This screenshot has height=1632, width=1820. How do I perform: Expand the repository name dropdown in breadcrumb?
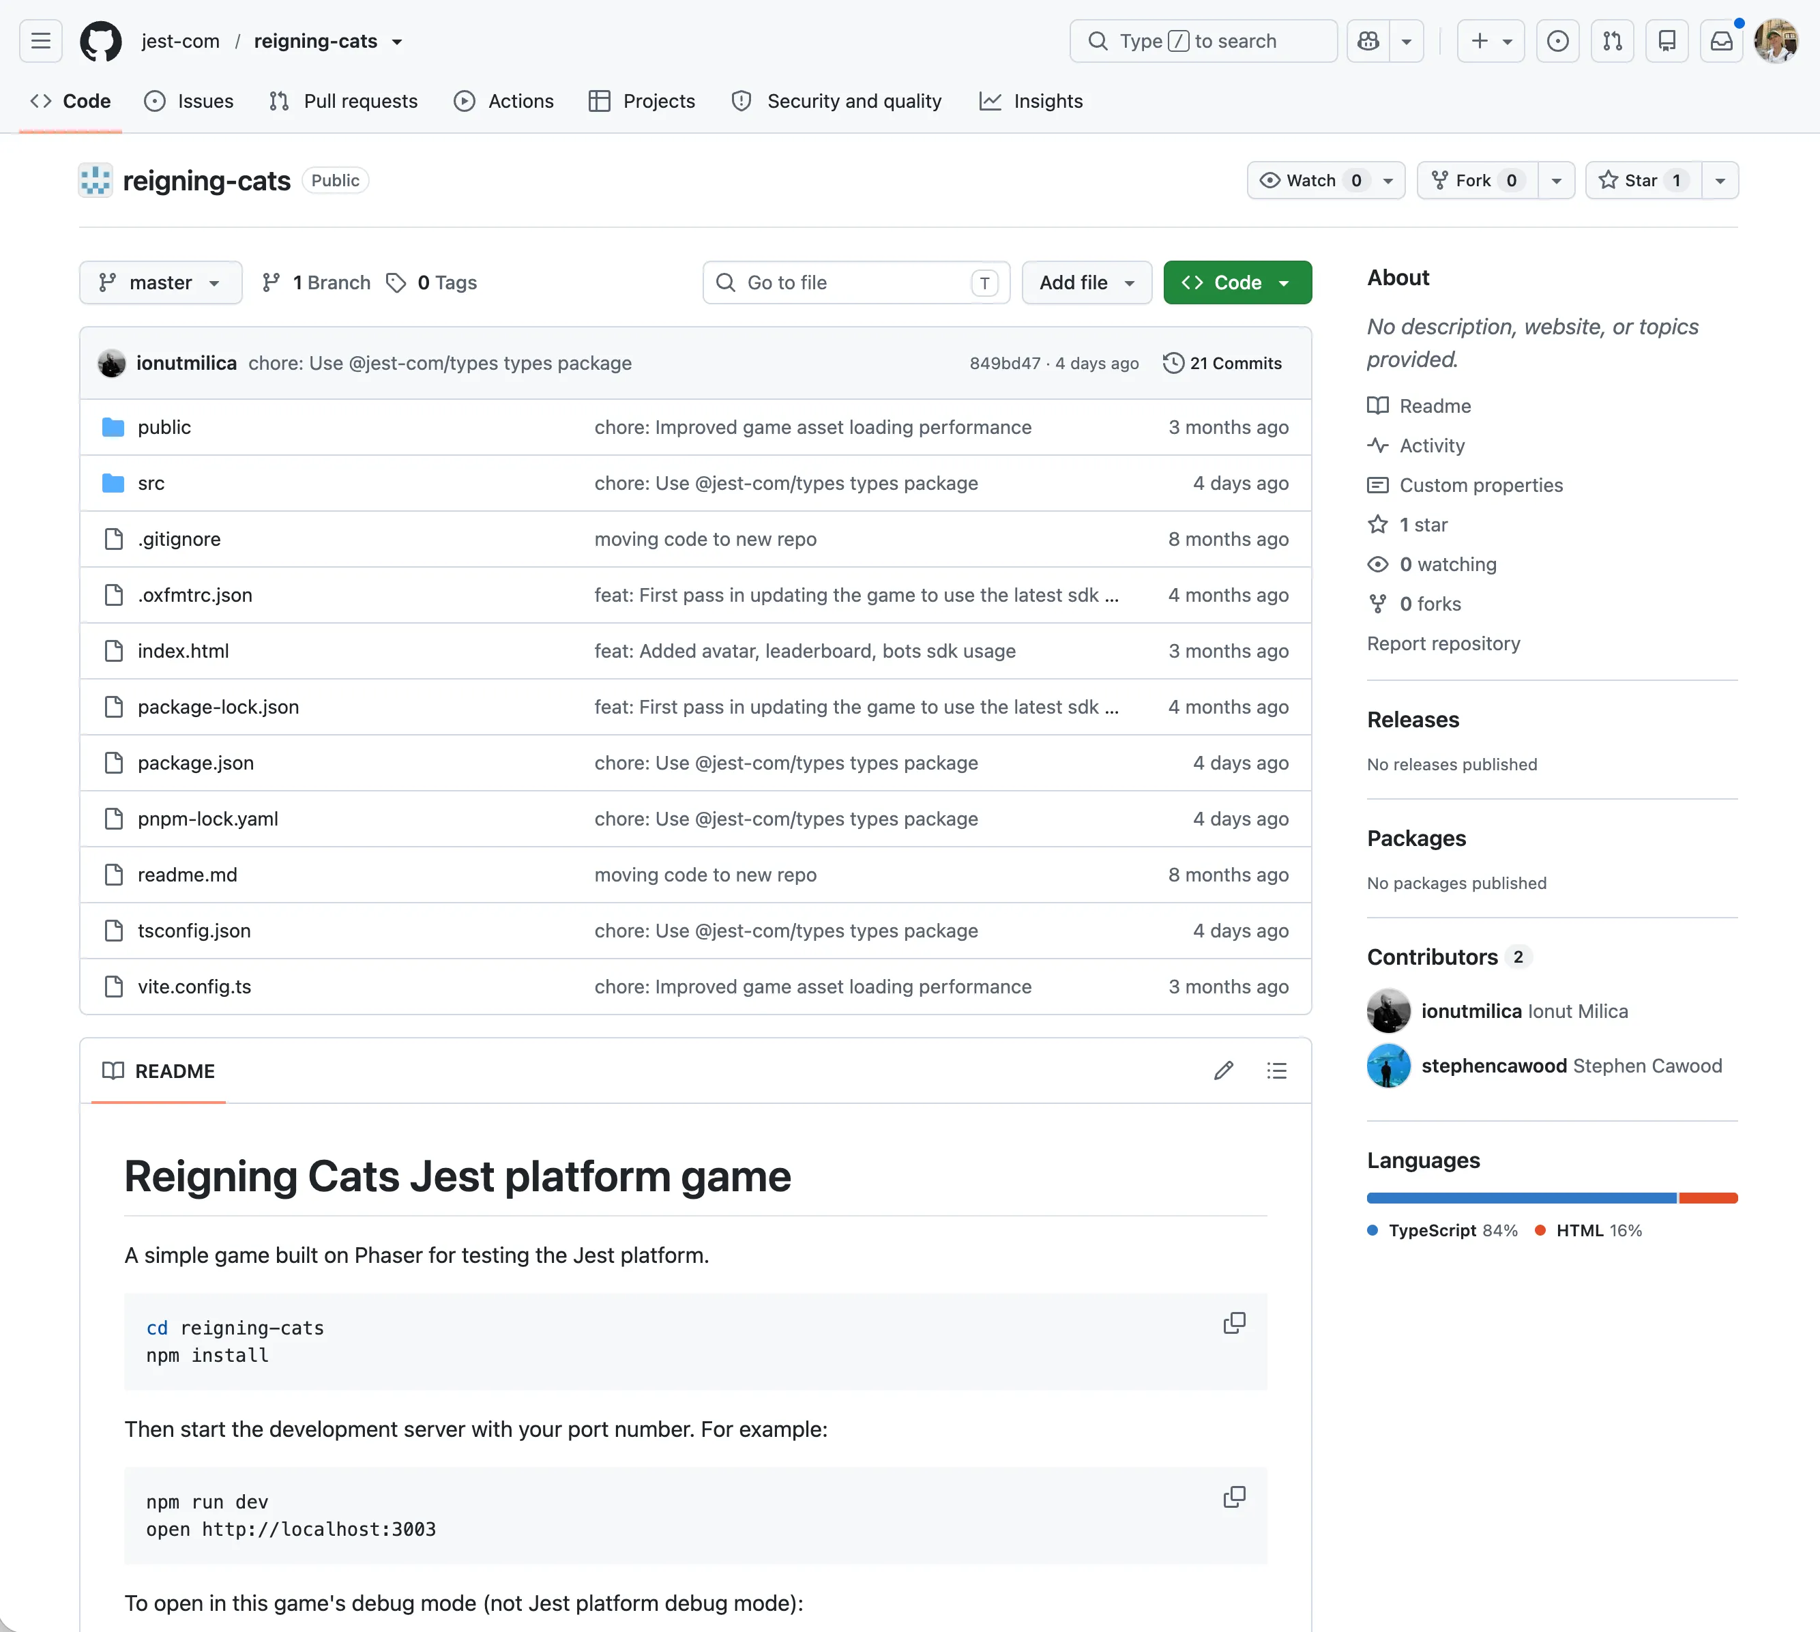coord(397,42)
